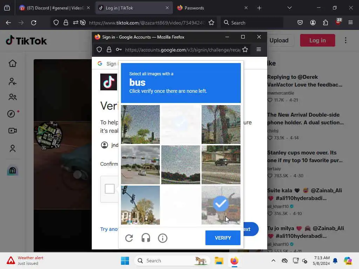Open the Firefox application menu
This screenshot has height=269, width=359.
coord(351,23)
